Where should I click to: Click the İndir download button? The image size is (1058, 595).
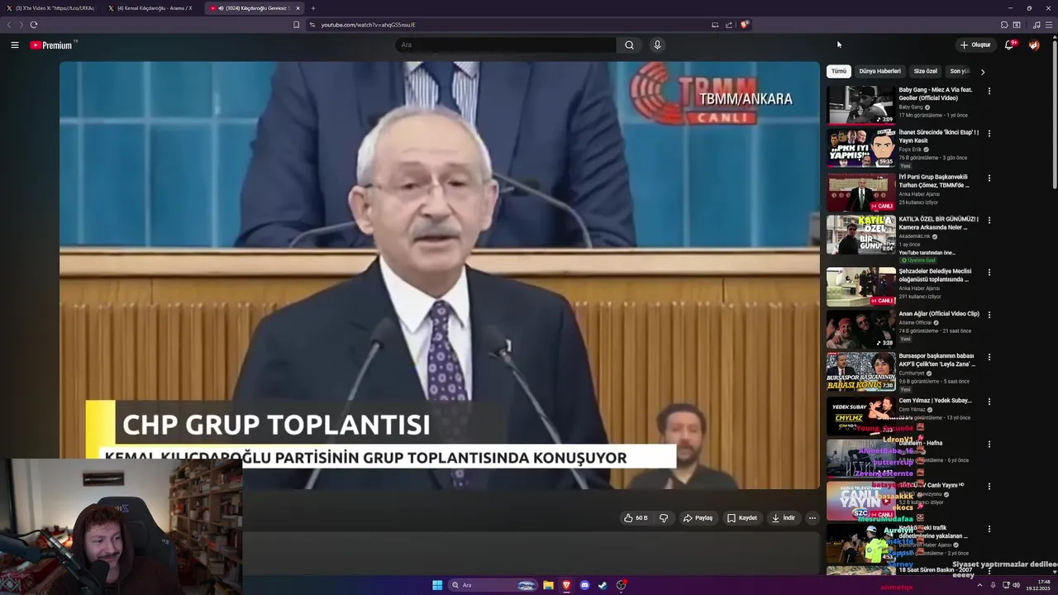pyautogui.click(x=783, y=518)
